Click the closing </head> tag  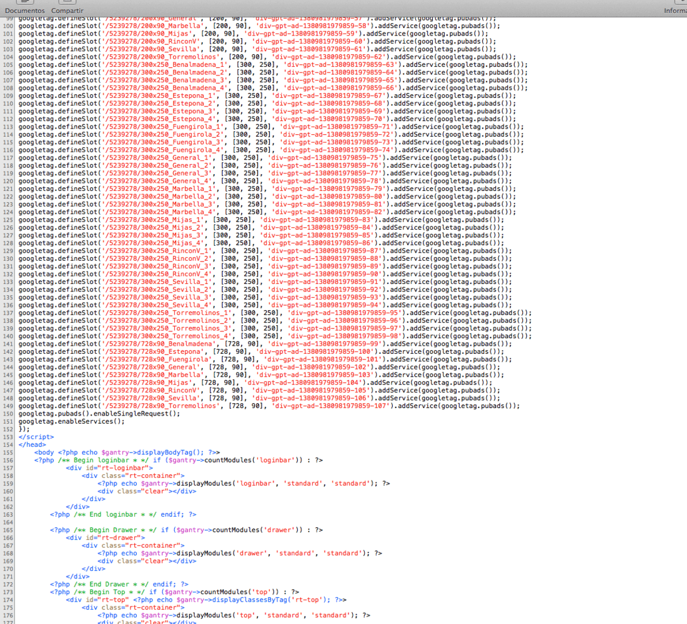coord(32,445)
